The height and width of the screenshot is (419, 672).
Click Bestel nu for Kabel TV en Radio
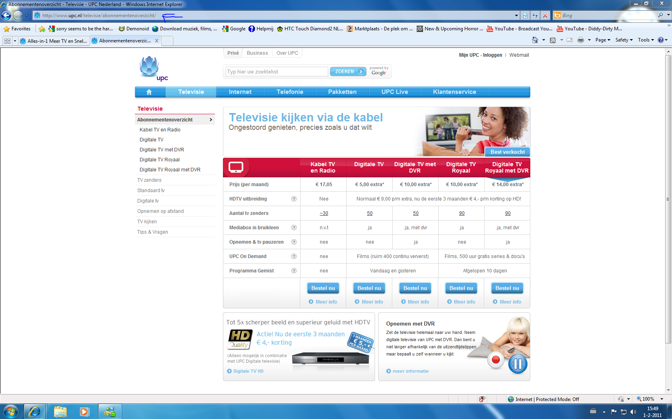[323, 288]
